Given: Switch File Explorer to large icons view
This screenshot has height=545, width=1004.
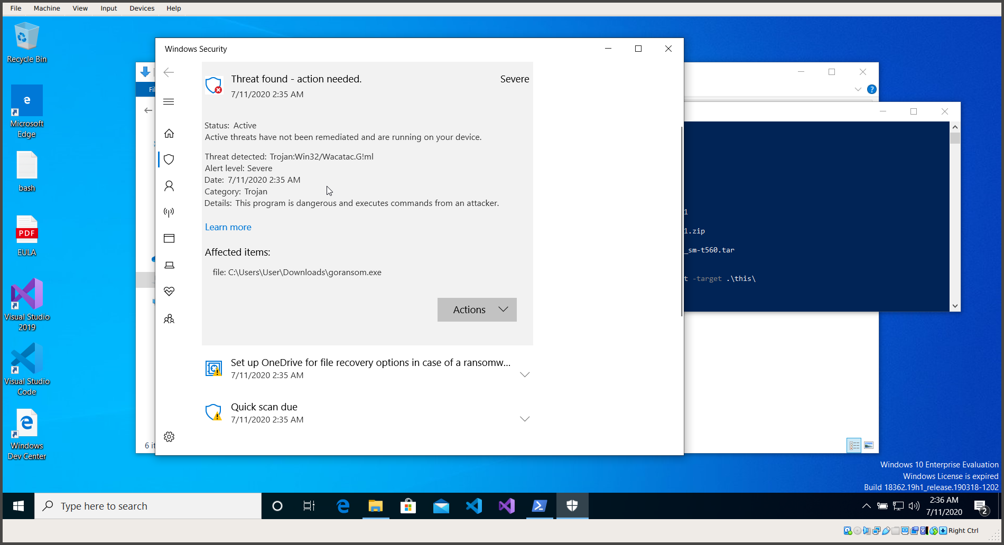Looking at the screenshot, I should click(869, 446).
